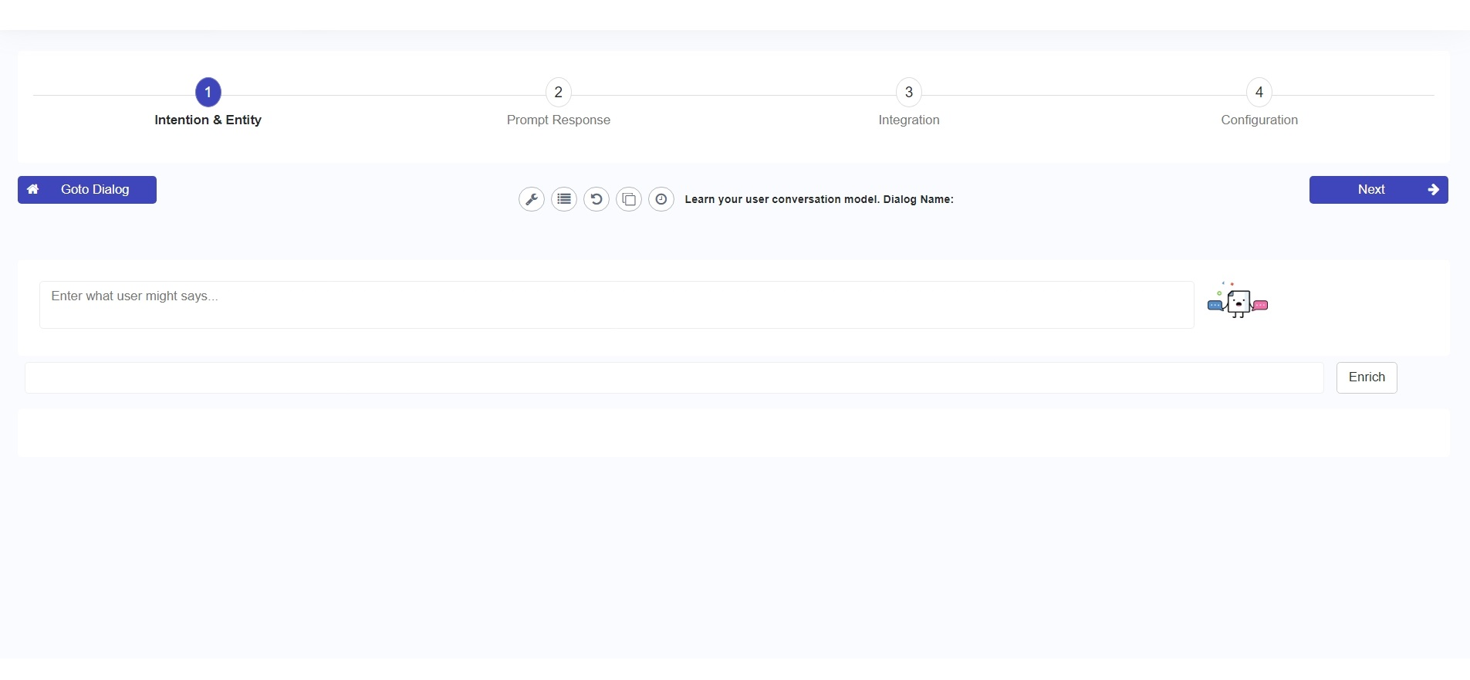
Task: Switch to the Prompt Response label
Action: tap(558, 120)
